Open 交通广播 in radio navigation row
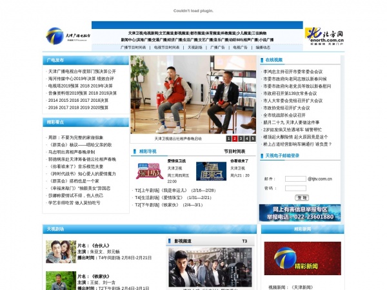Viewport: 387px width, 290px height. pos(159,40)
